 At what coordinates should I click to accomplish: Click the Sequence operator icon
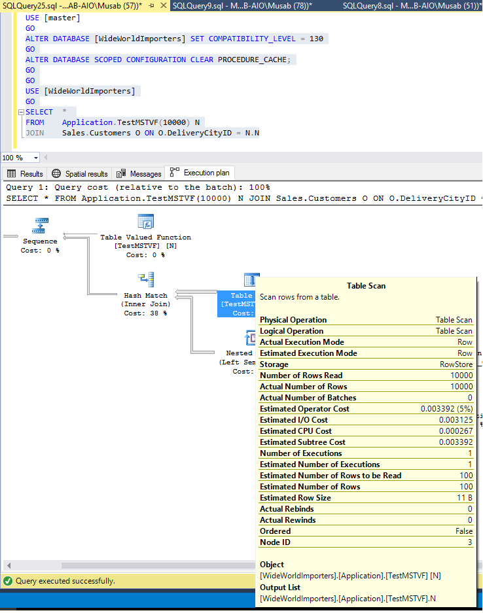click(x=41, y=226)
